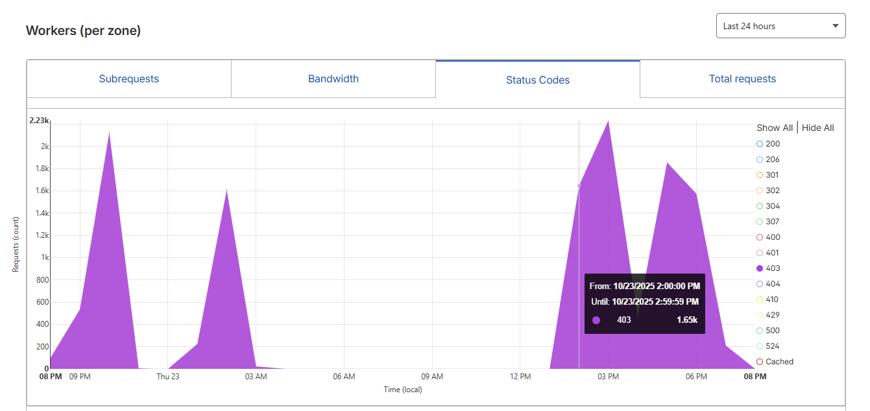
Task: Toggle the Cached legend entry
Action: tap(775, 362)
